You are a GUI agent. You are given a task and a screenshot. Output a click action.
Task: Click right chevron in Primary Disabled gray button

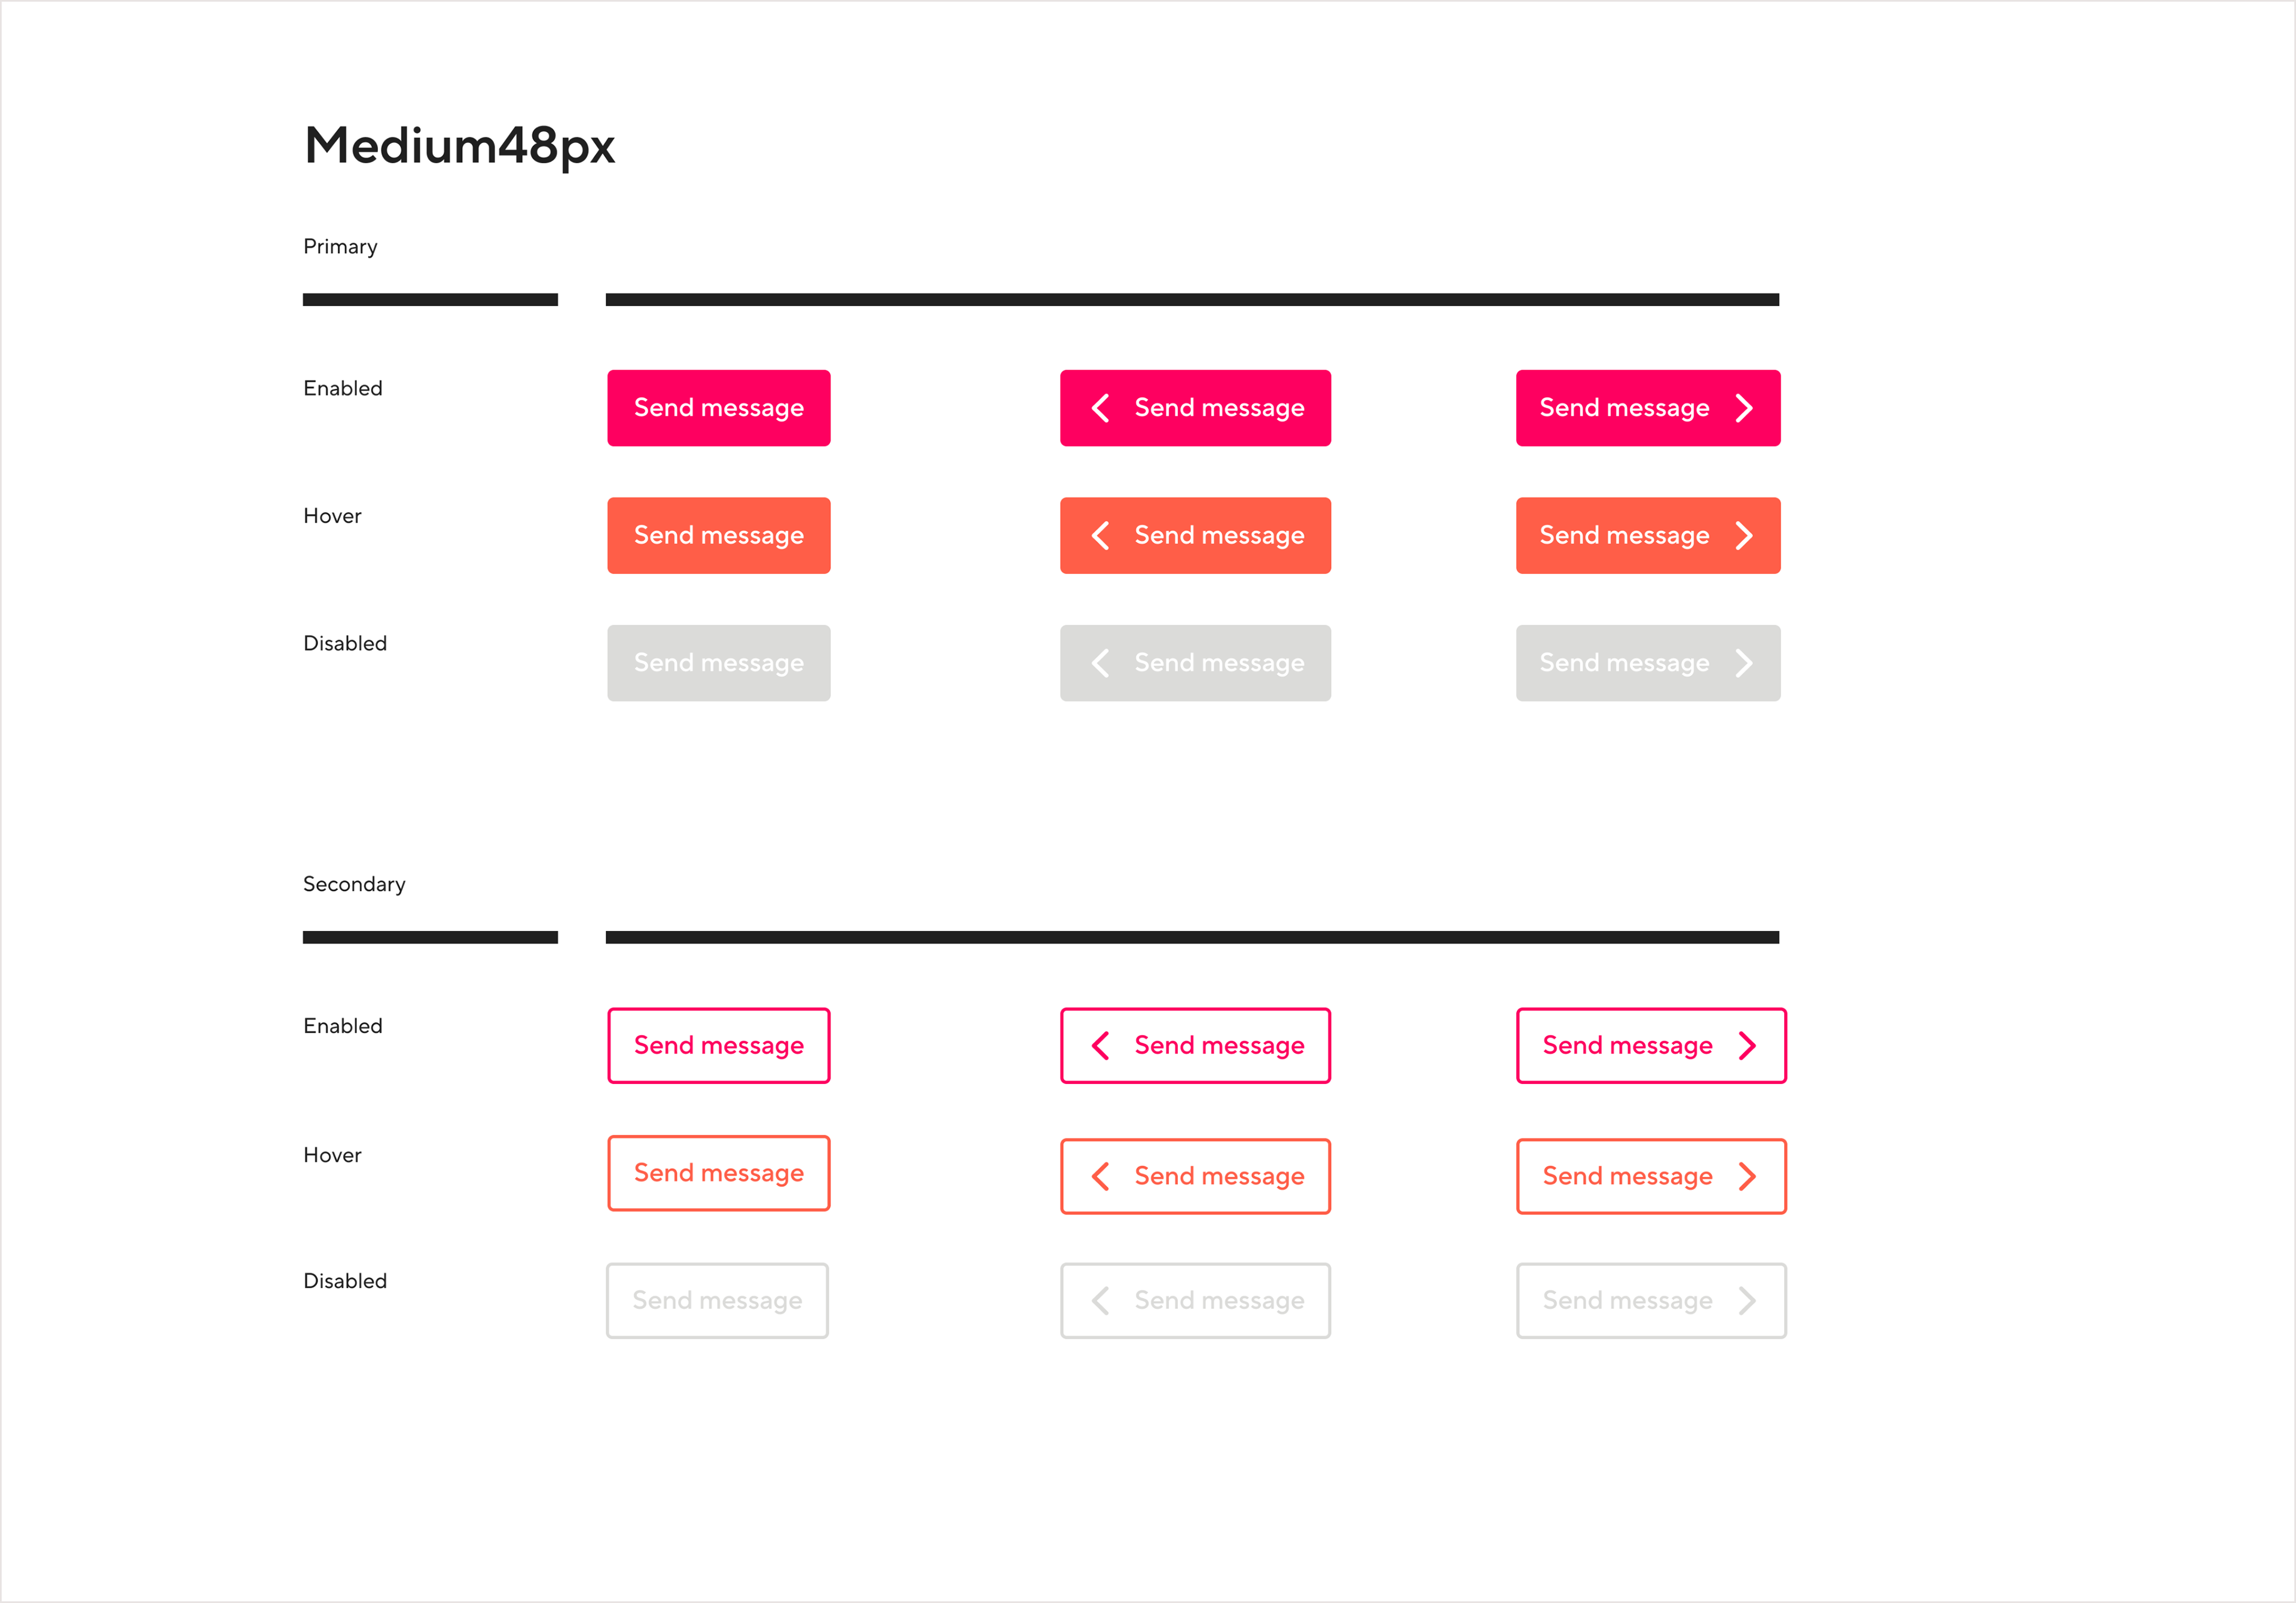point(1744,663)
